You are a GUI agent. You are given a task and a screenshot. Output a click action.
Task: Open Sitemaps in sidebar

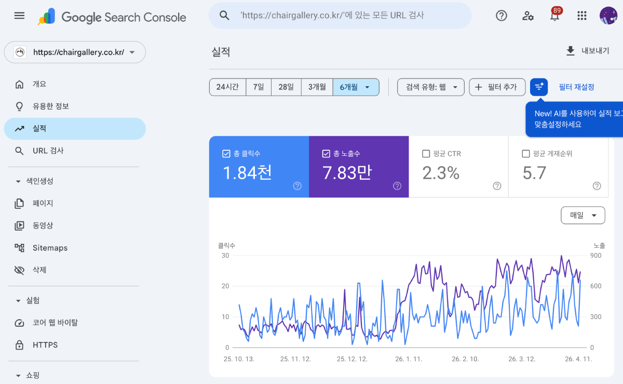[x=75, y=248]
